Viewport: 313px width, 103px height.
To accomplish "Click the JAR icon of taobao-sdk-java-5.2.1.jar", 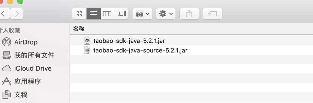I will point(87,41).
